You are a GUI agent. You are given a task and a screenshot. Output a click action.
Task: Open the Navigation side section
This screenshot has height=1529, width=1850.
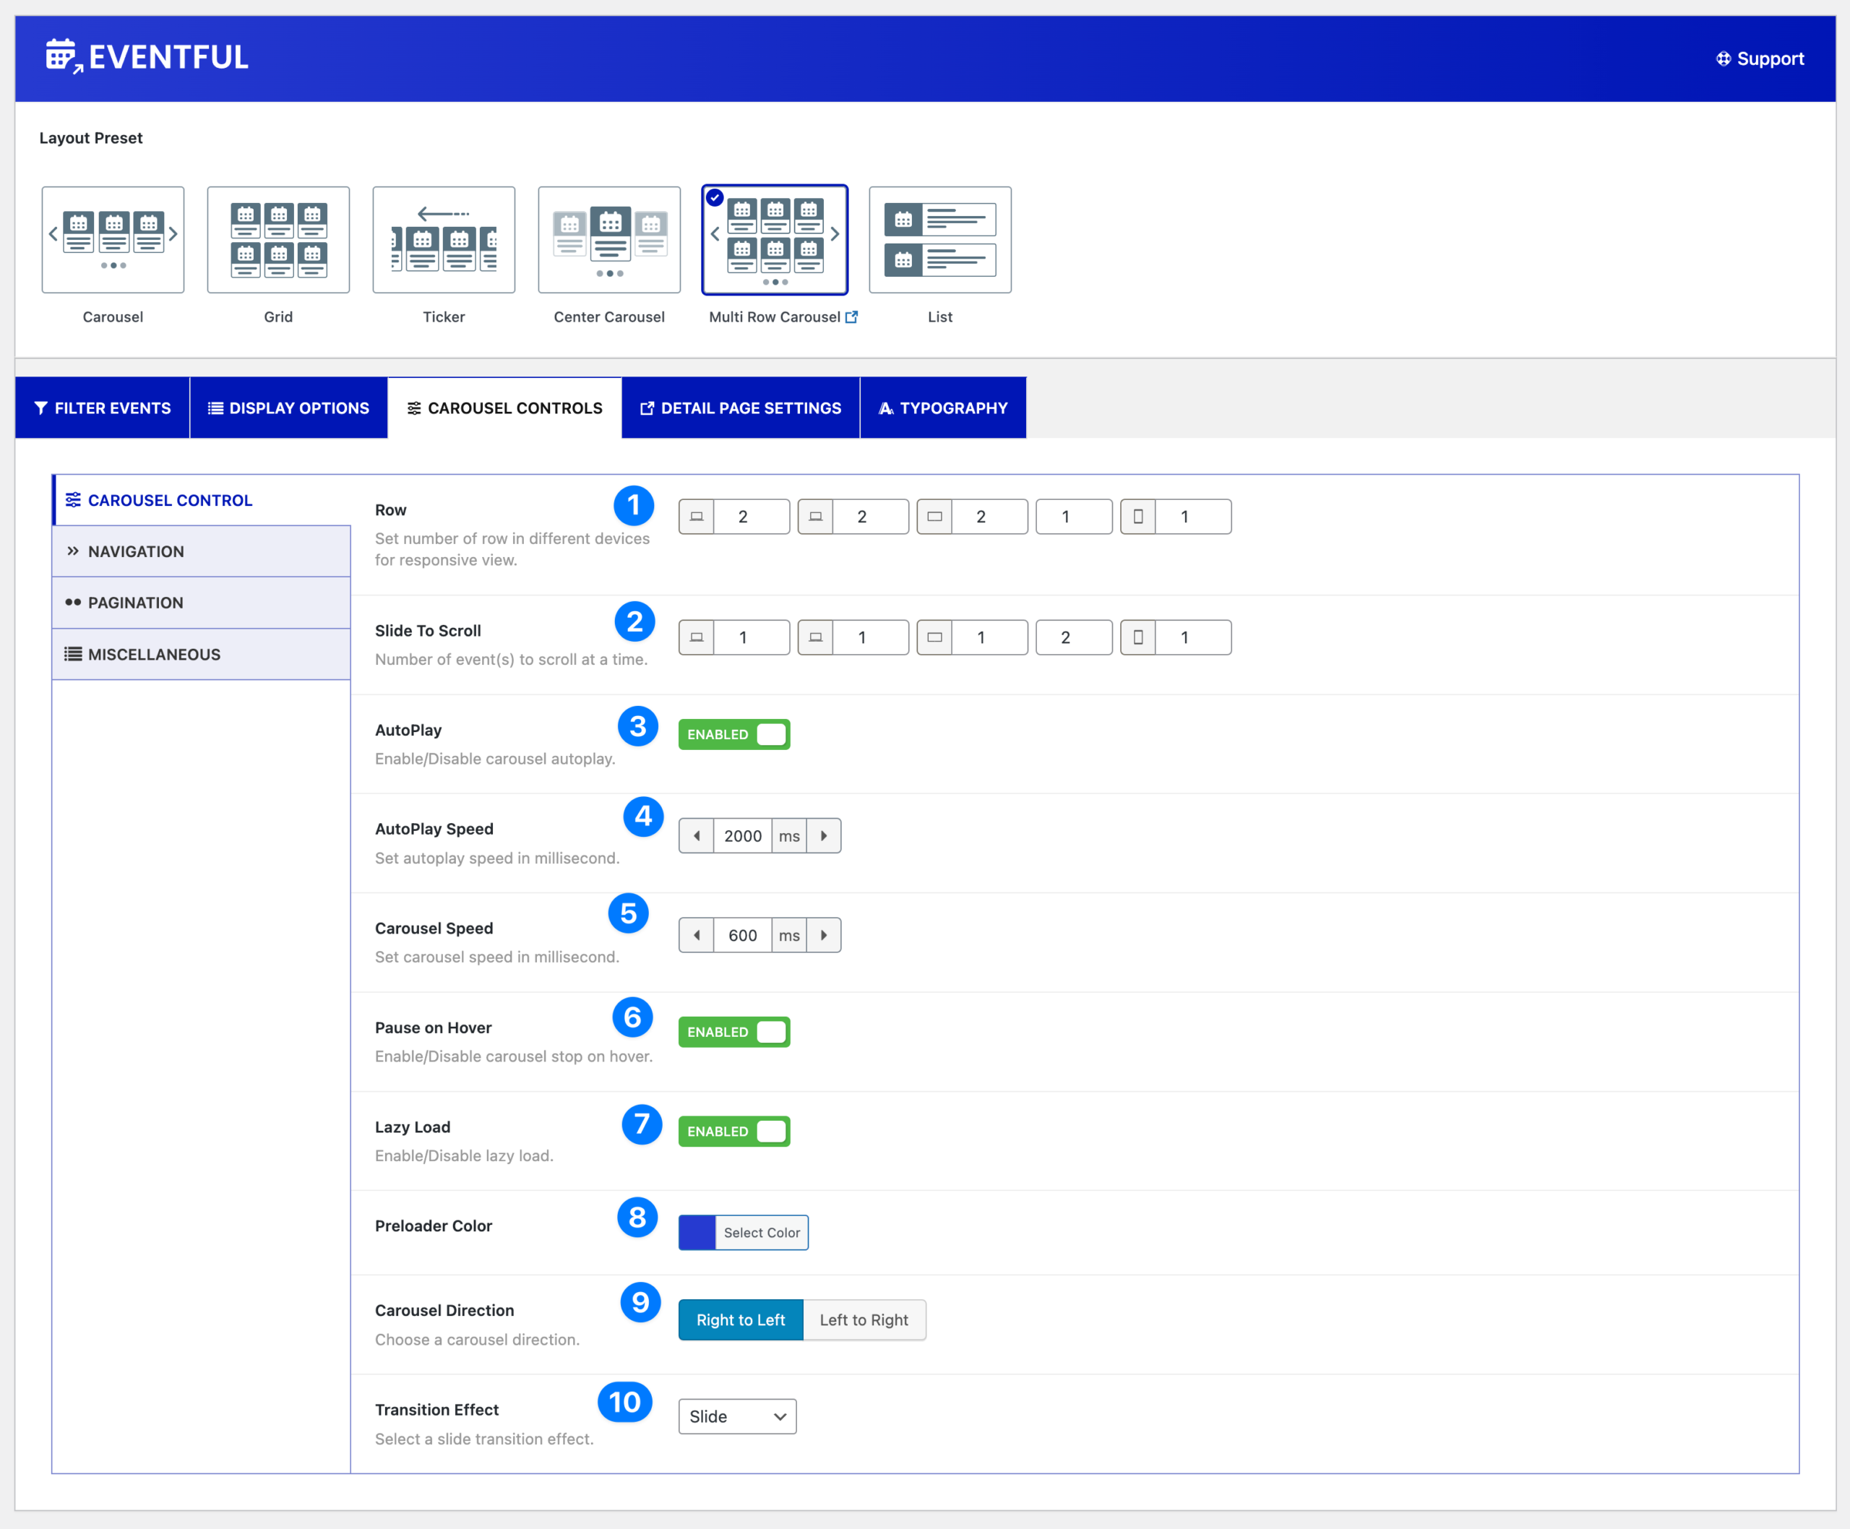(x=202, y=551)
